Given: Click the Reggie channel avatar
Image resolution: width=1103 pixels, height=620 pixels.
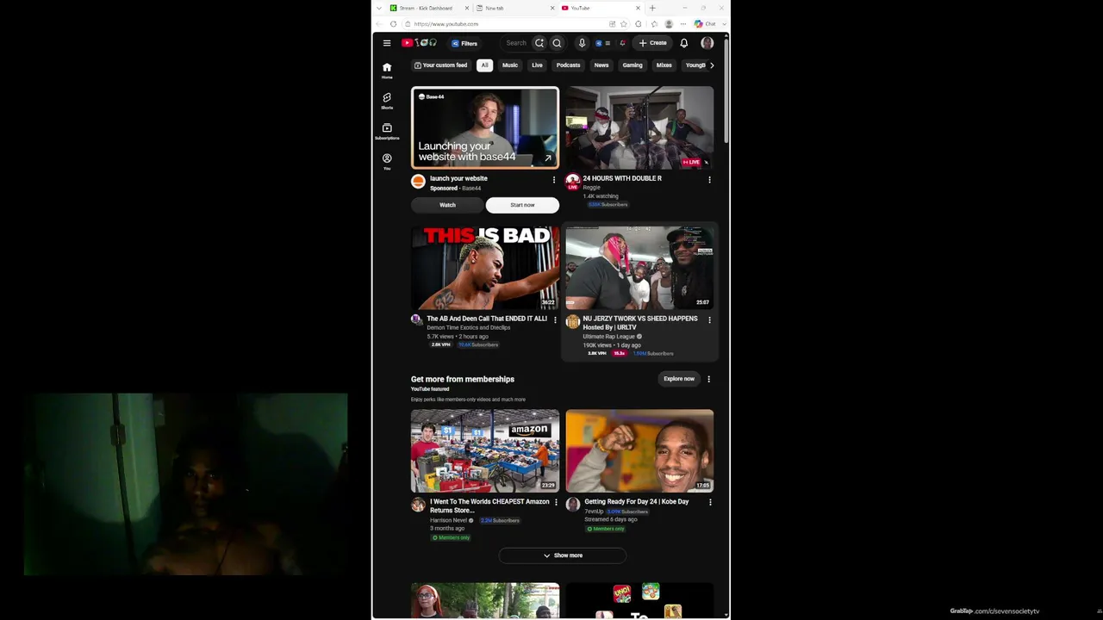Looking at the screenshot, I should pos(572,181).
